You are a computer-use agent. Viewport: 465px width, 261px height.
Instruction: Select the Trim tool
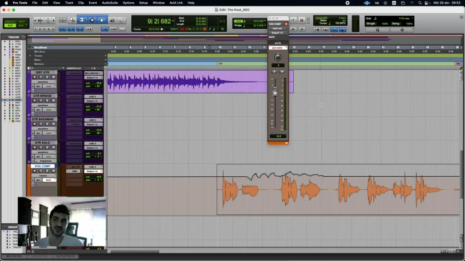82,20
